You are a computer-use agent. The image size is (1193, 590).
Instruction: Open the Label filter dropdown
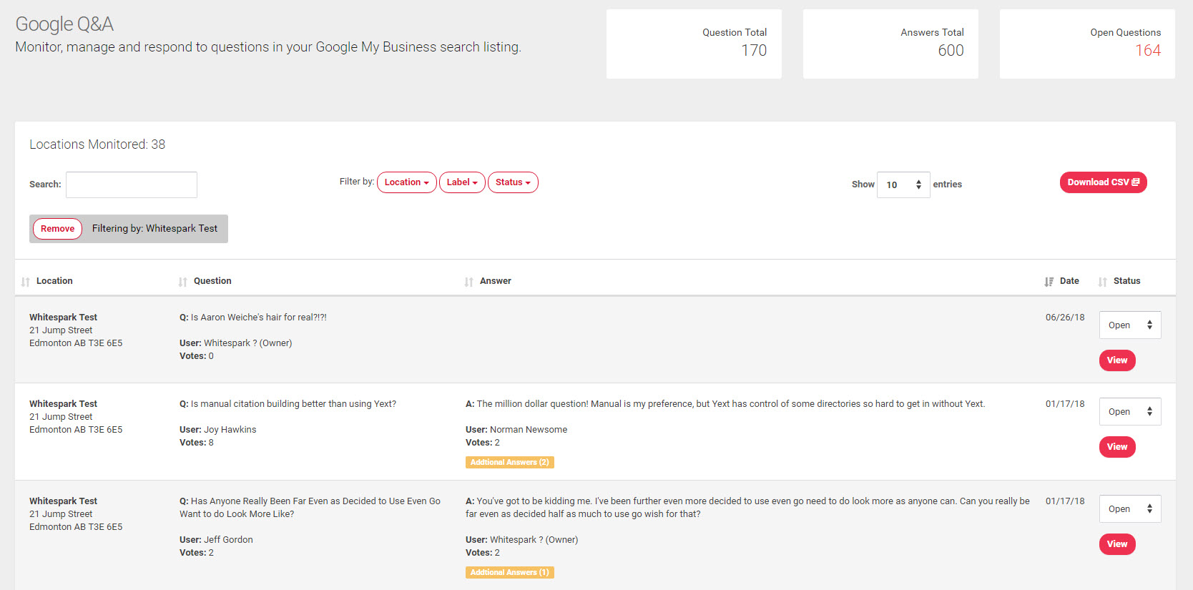(462, 182)
